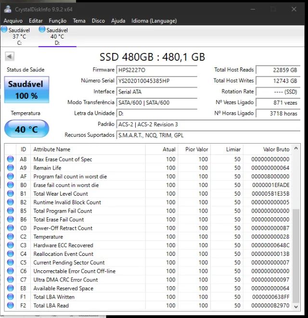Image resolution: width=308 pixels, height=318 pixels.
Task: Click the Total Host Writes value 12743 GB
Action: (278, 81)
